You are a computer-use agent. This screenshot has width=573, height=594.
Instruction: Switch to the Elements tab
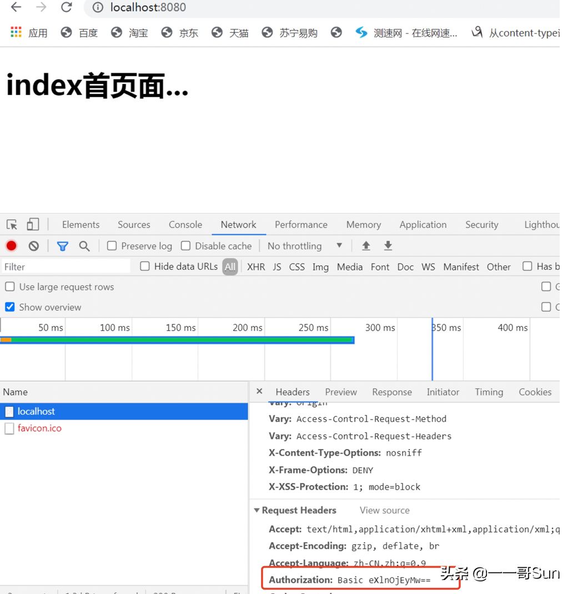tap(81, 225)
